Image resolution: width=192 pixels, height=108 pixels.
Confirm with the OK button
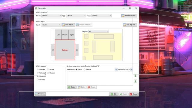(114, 94)
